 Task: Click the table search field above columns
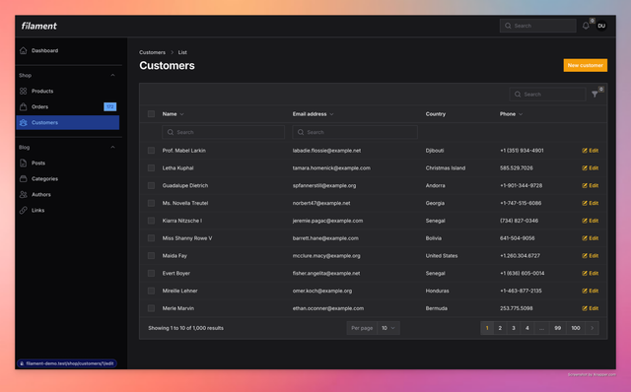[x=547, y=95]
